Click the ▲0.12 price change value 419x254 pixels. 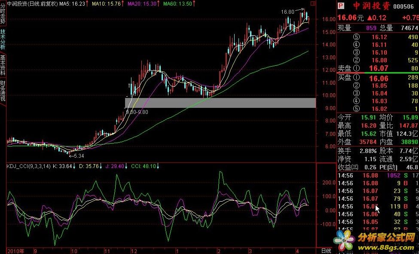[376, 18]
